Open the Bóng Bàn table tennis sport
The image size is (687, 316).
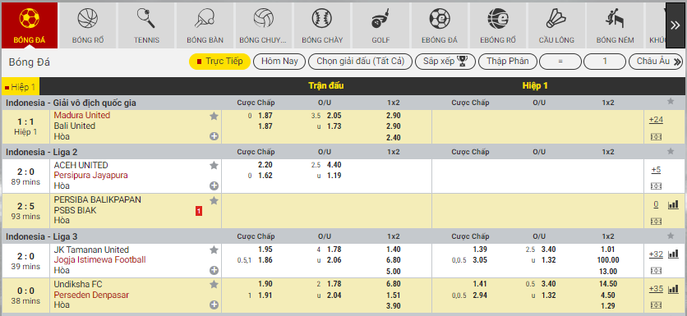coord(205,25)
